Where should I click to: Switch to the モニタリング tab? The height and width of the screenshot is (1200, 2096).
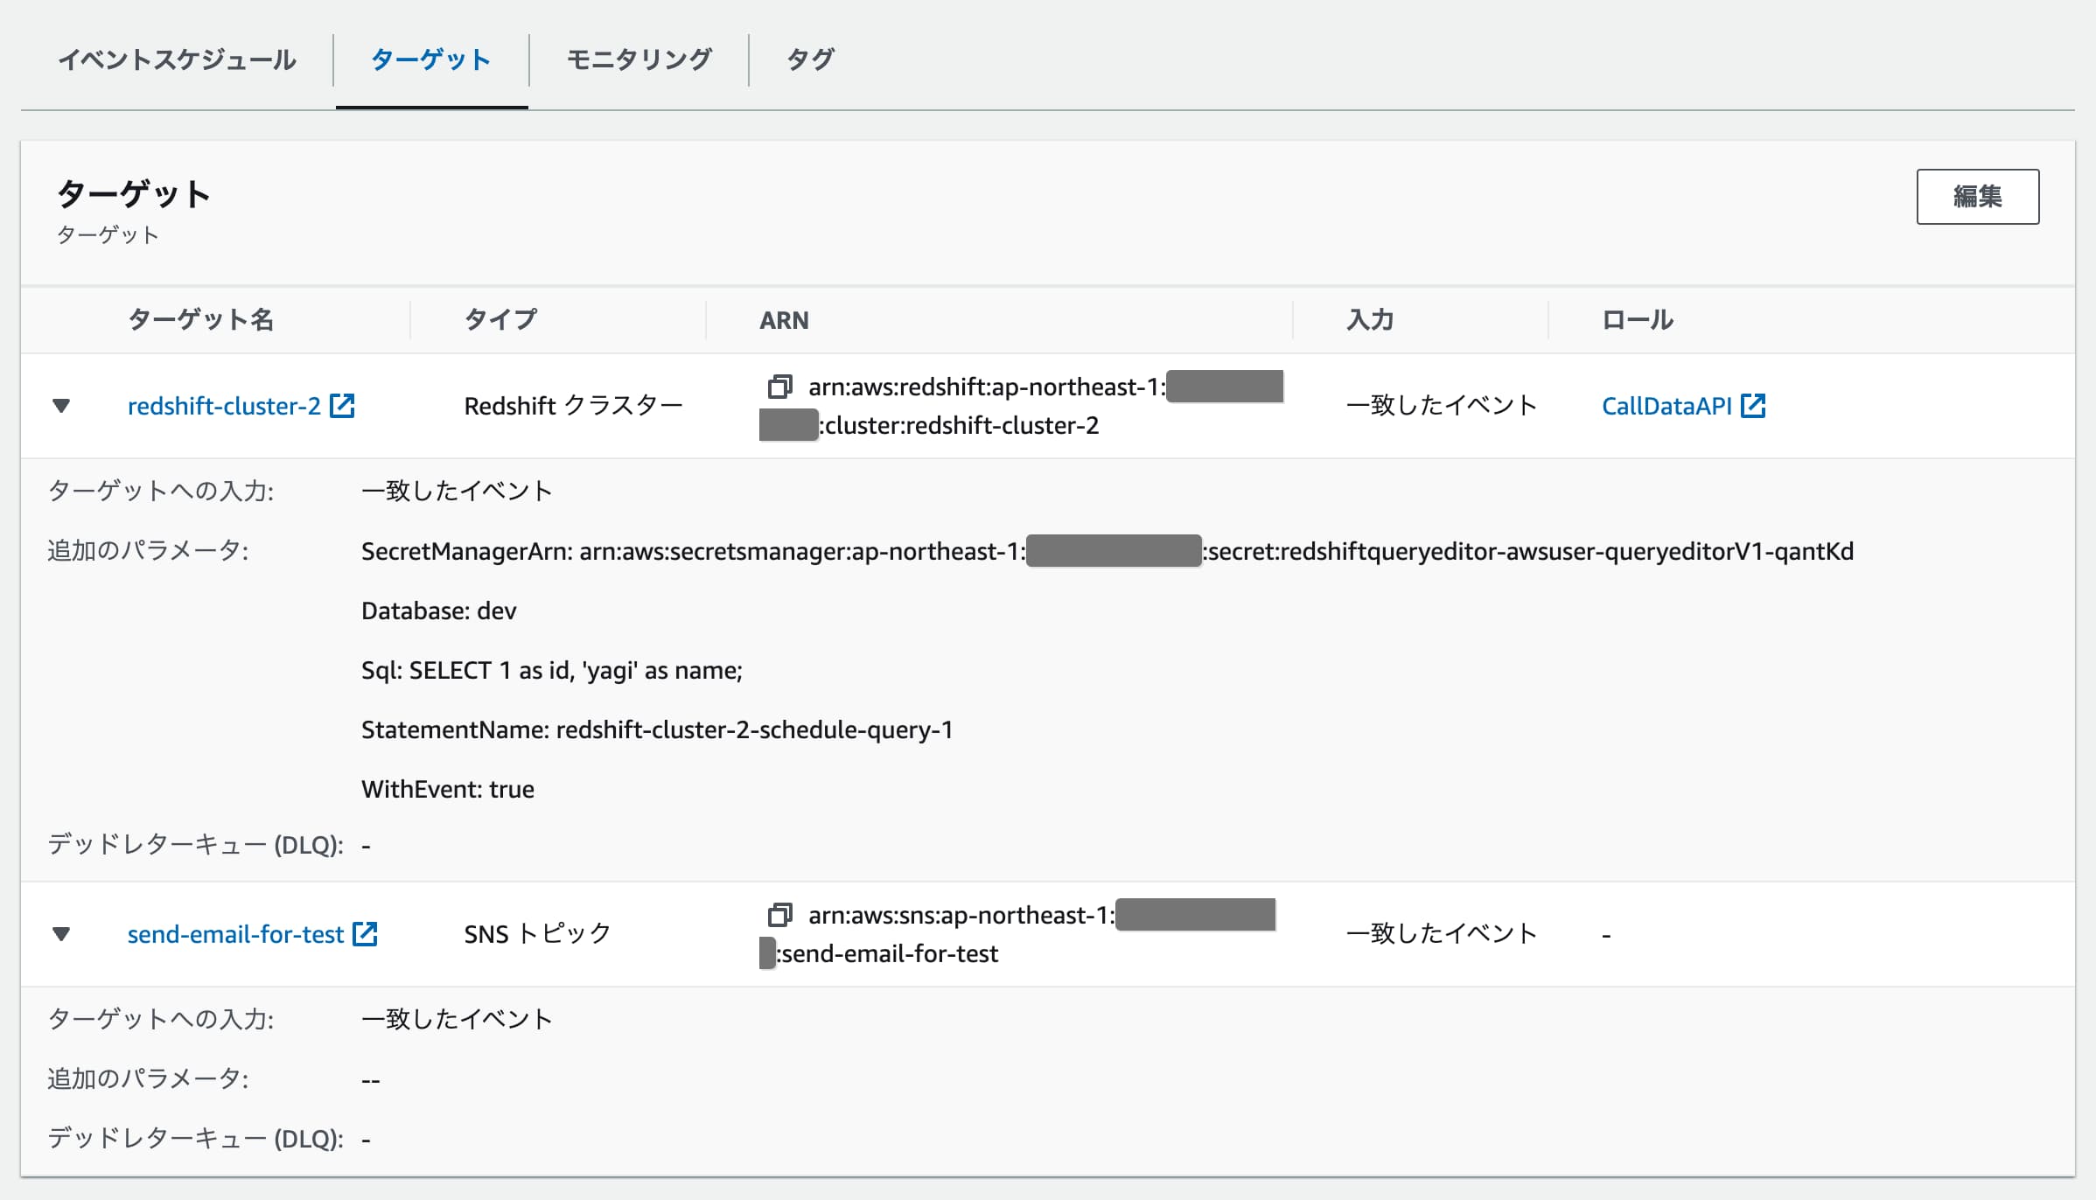click(639, 60)
